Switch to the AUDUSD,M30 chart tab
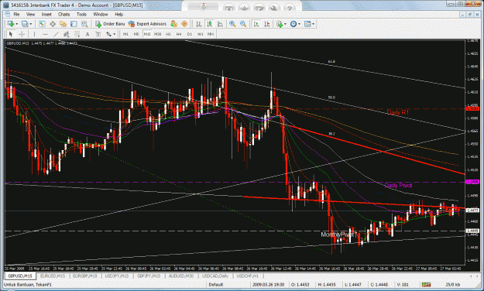This screenshot has width=484, height=291. (181, 276)
